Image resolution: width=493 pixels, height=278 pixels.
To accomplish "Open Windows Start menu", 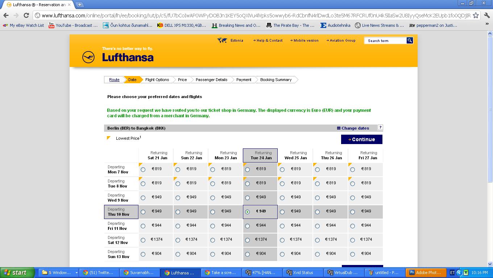I will pos(17,273).
